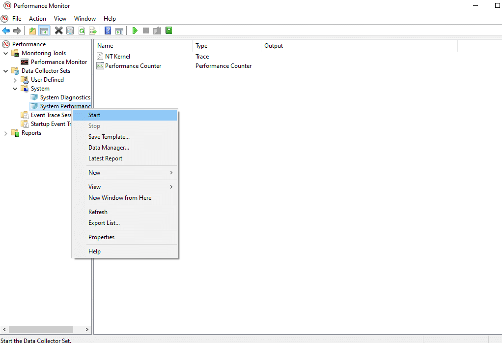Collapse the System tree node
The image size is (502, 343).
pyautogui.click(x=15, y=89)
